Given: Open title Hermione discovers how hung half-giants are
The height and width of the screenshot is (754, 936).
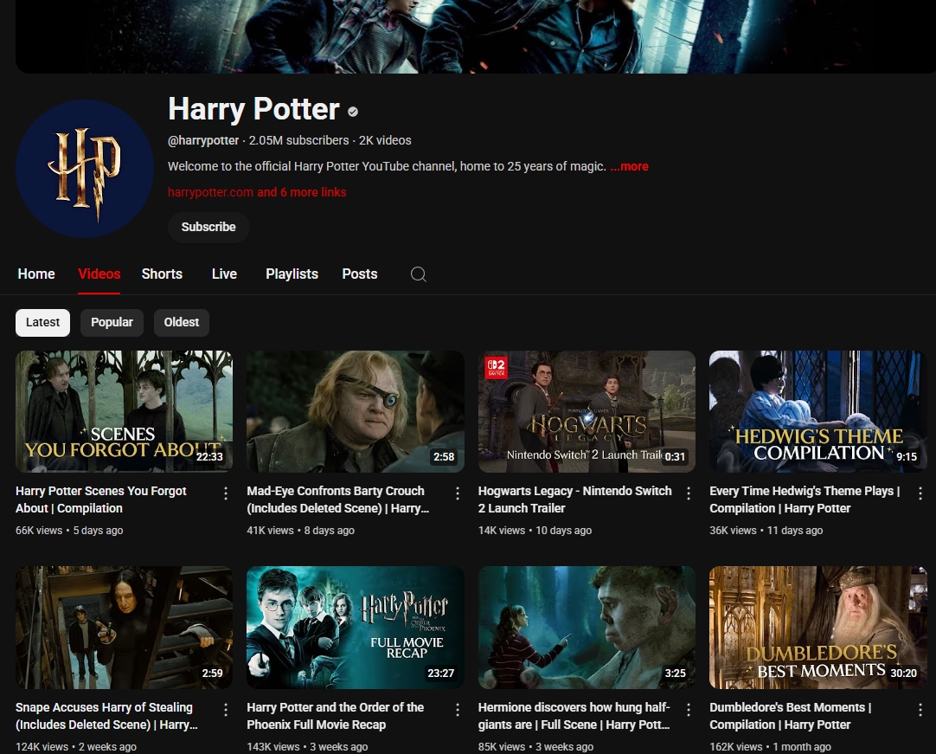Looking at the screenshot, I should coord(574,716).
